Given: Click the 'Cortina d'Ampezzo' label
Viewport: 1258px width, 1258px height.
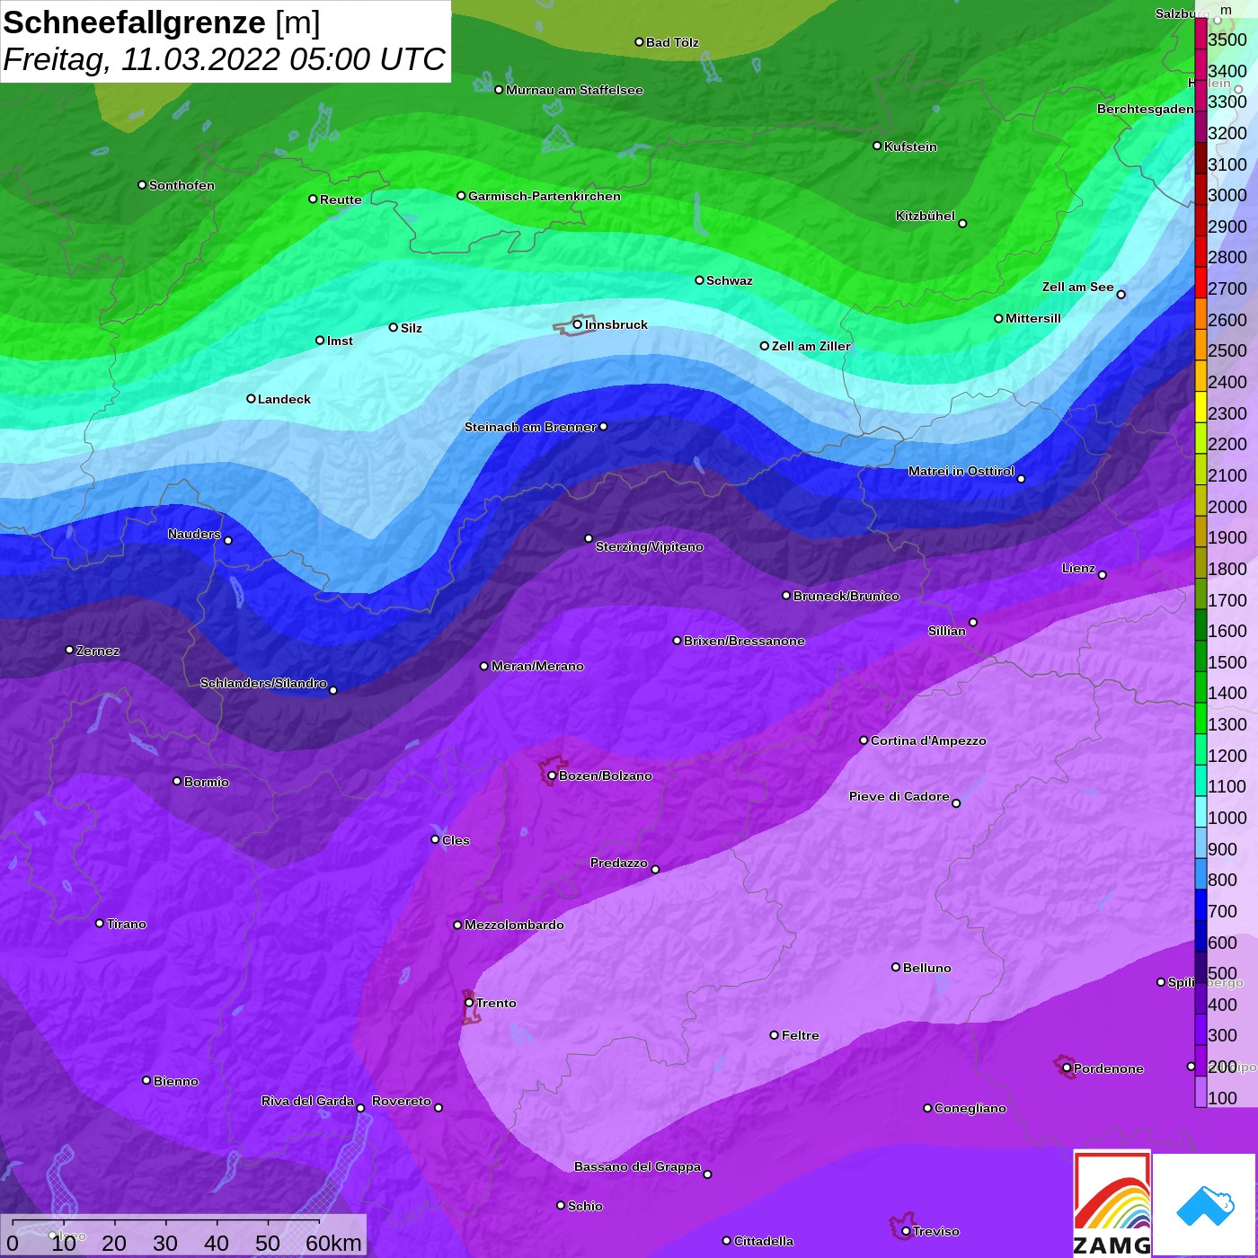Looking at the screenshot, I should (928, 740).
